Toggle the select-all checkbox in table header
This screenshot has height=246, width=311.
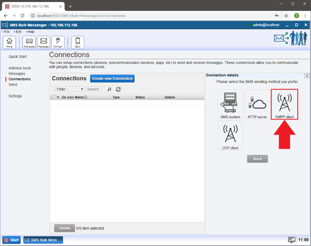click(54, 97)
